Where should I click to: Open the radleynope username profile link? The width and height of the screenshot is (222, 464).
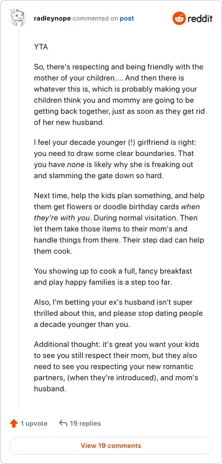[x=52, y=18]
